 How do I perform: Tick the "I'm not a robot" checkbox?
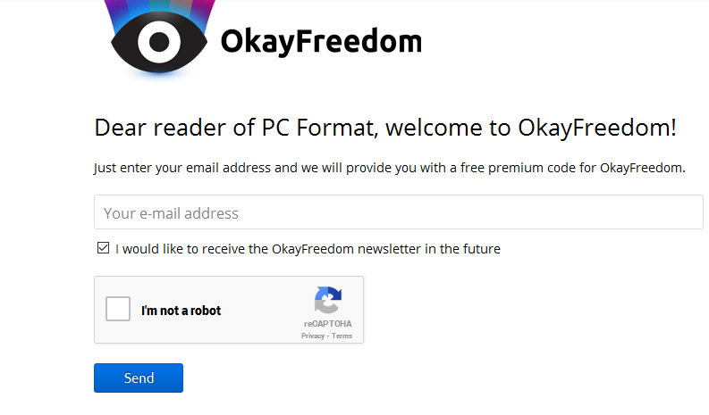point(118,310)
